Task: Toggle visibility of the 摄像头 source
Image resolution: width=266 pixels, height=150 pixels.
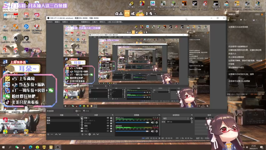Action: tap(108, 131)
